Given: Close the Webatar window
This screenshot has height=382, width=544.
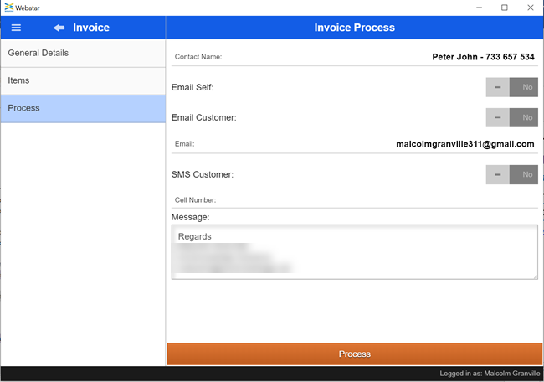Looking at the screenshot, I should (x=531, y=8).
